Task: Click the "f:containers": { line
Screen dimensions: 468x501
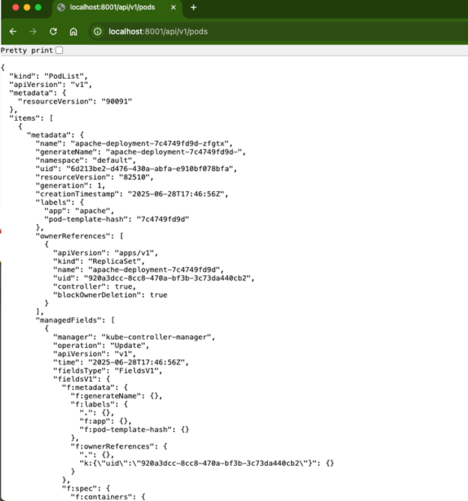Action: pos(108,496)
